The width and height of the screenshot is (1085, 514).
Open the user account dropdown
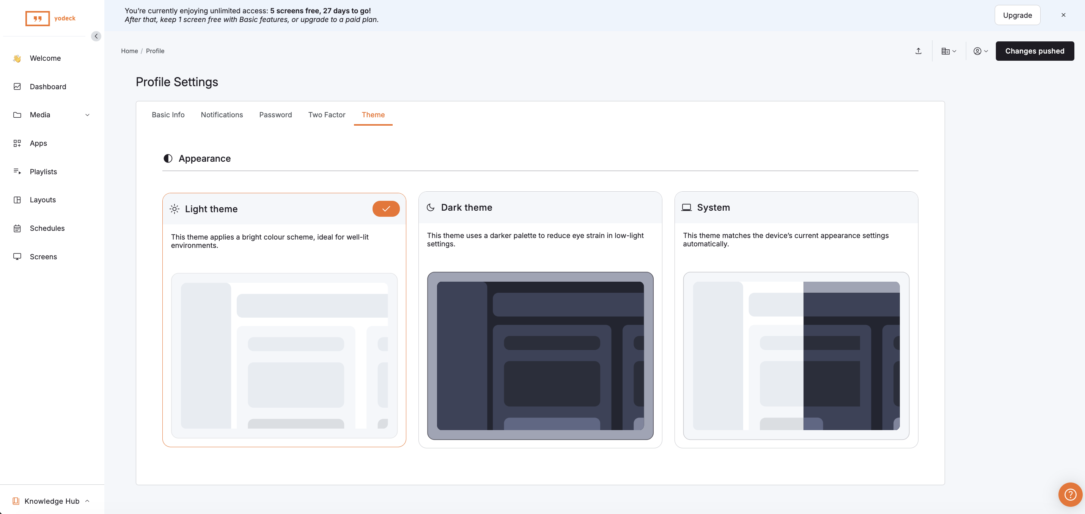coord(980,51)
